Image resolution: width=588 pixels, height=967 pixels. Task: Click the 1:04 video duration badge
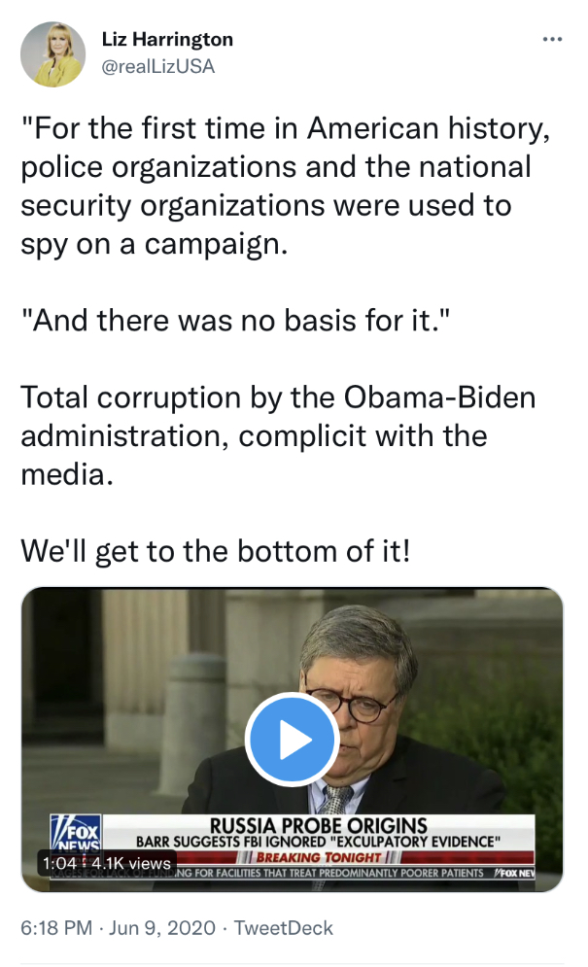click(x=58, y=862)
